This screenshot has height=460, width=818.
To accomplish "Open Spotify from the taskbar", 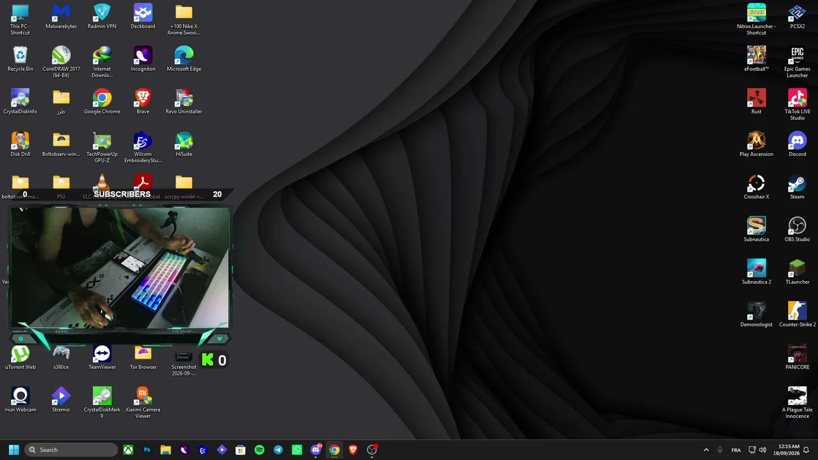I will coord(259,450).
